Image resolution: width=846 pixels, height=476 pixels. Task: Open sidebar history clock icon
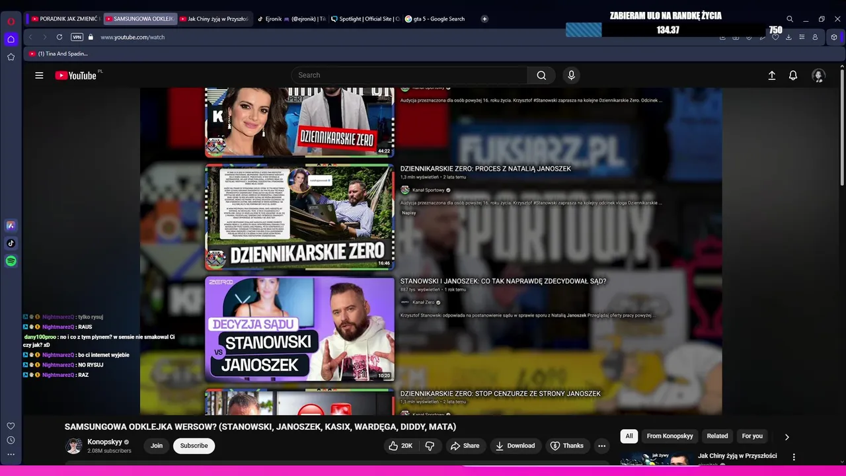click(x=11, y=440)
